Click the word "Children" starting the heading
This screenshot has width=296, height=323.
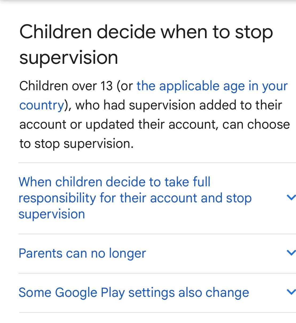click(56, 32)
